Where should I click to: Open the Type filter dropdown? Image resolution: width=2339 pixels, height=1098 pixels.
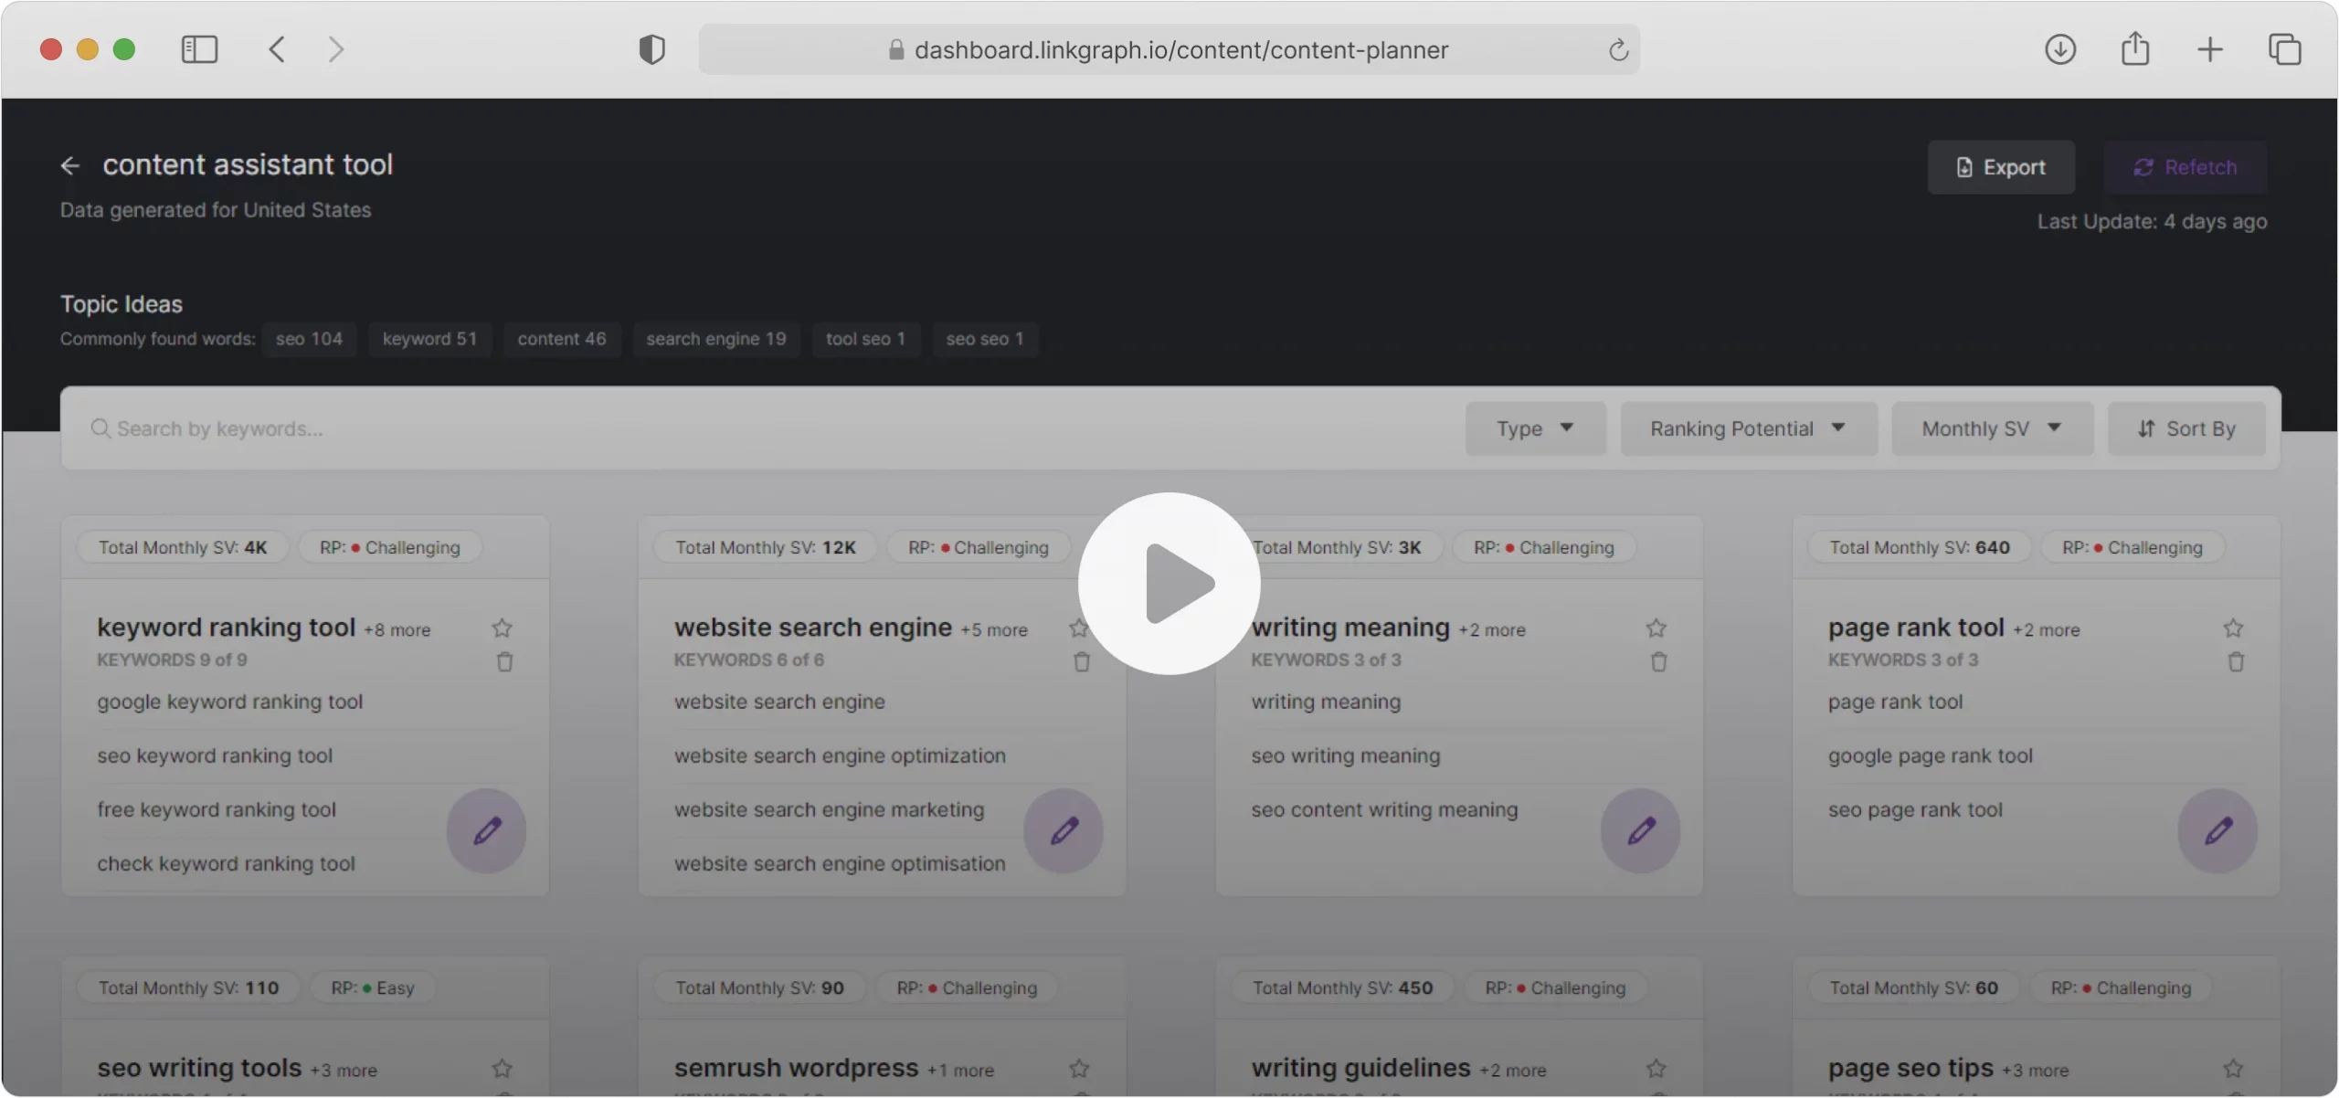coord(1535,428)
